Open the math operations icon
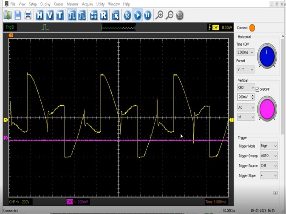Viewport: 286px width, 214px height. [94, 15]
